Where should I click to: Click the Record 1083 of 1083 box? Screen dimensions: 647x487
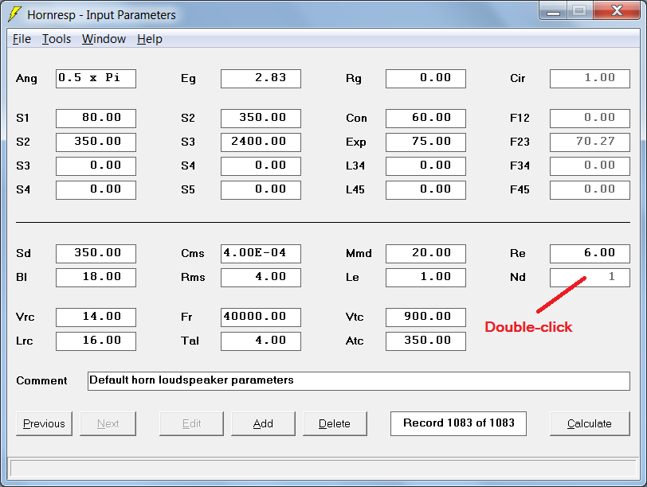point(458,423)
